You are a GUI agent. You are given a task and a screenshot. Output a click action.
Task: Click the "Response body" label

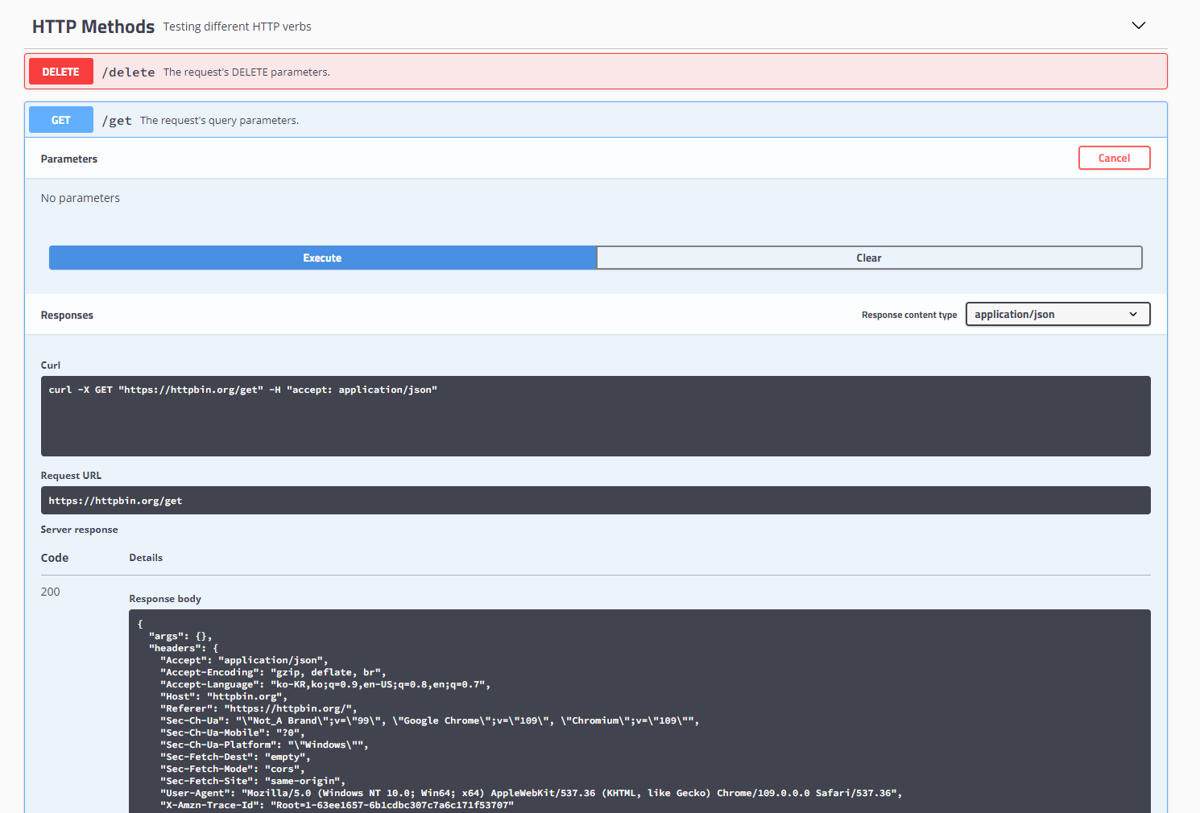pos(165,599)
